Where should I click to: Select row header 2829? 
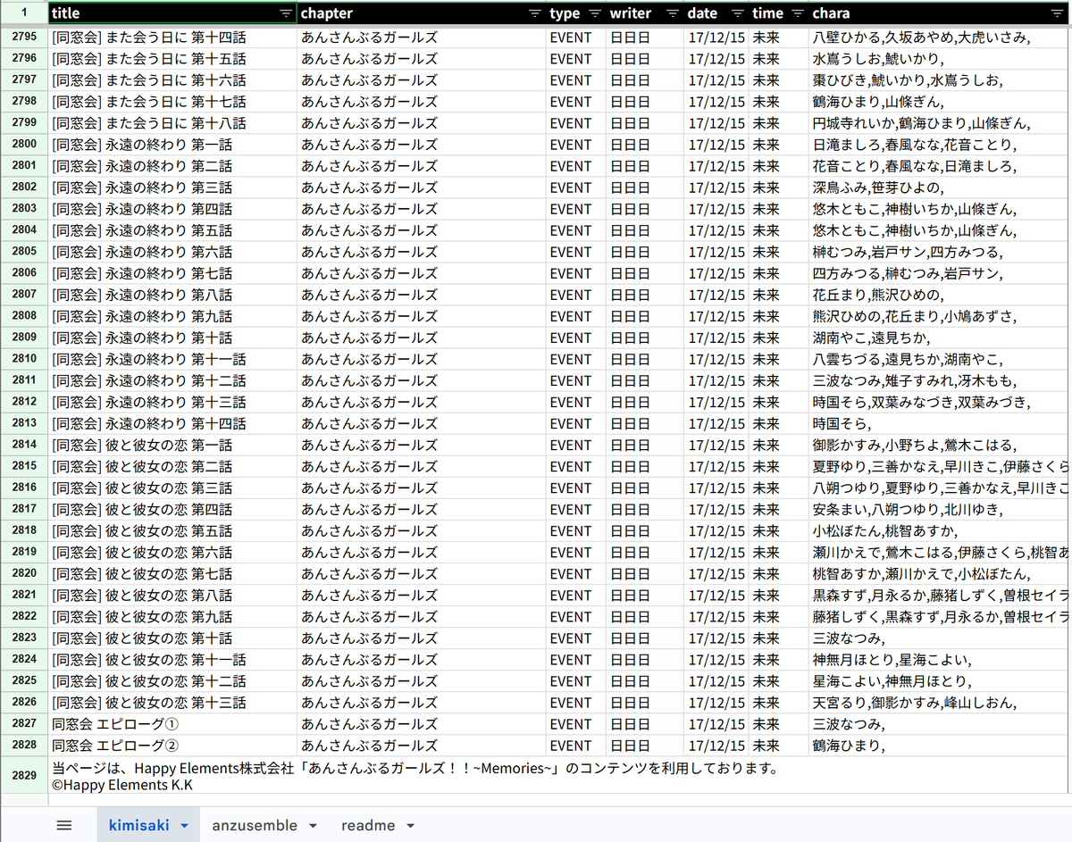(x=24, y=776)
